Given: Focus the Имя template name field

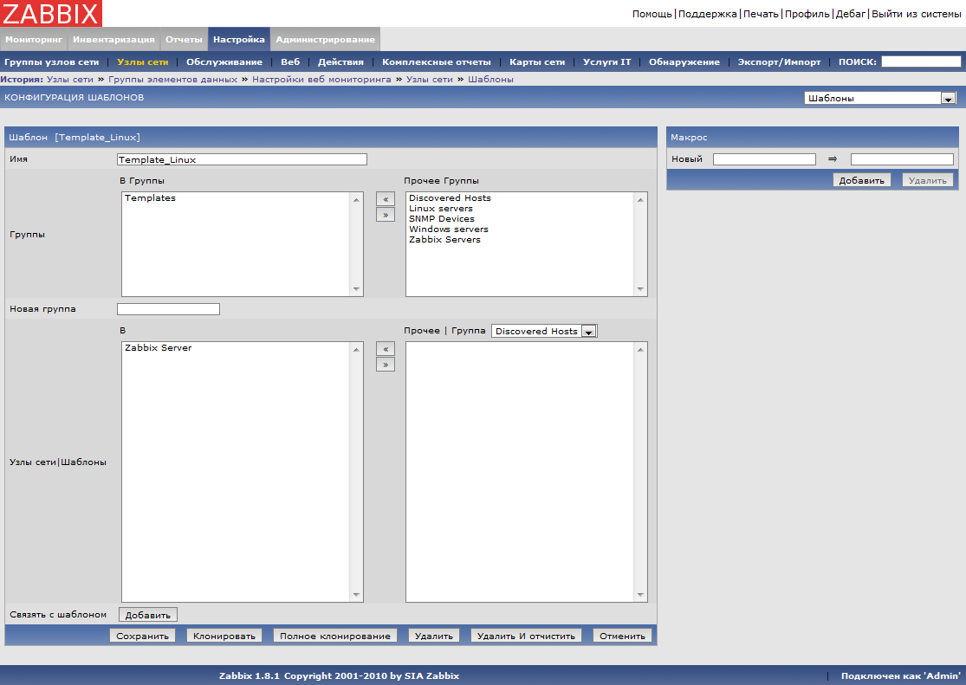Looking at the screenshot, I should click(x=242, y=159).
